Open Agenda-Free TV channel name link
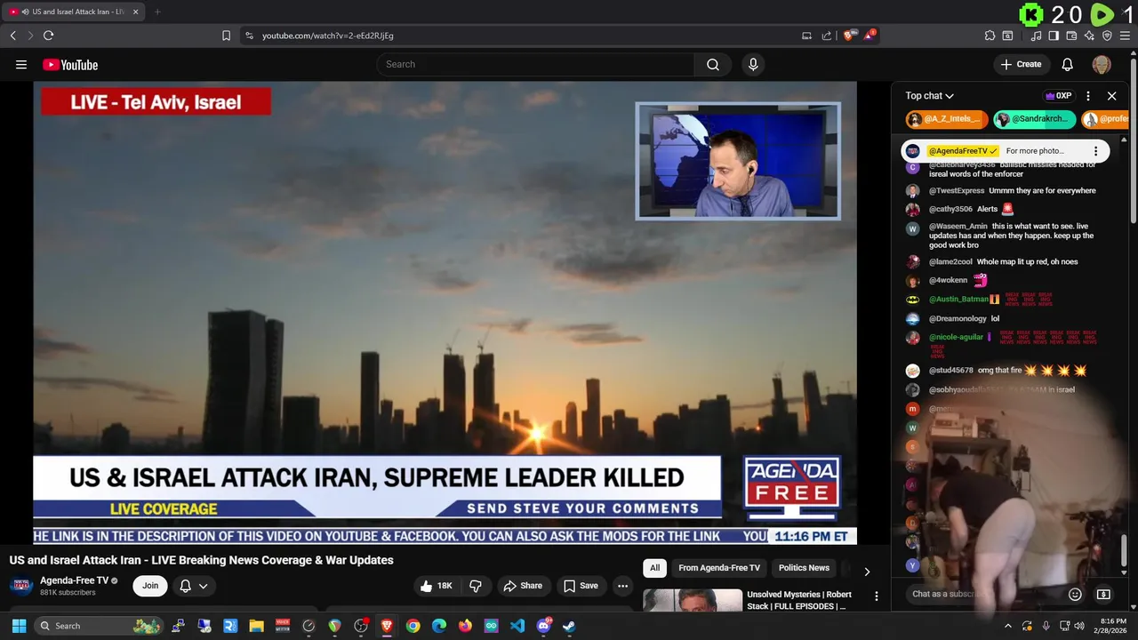Viewport: 1138px width, 640px height. pos(74,580)
